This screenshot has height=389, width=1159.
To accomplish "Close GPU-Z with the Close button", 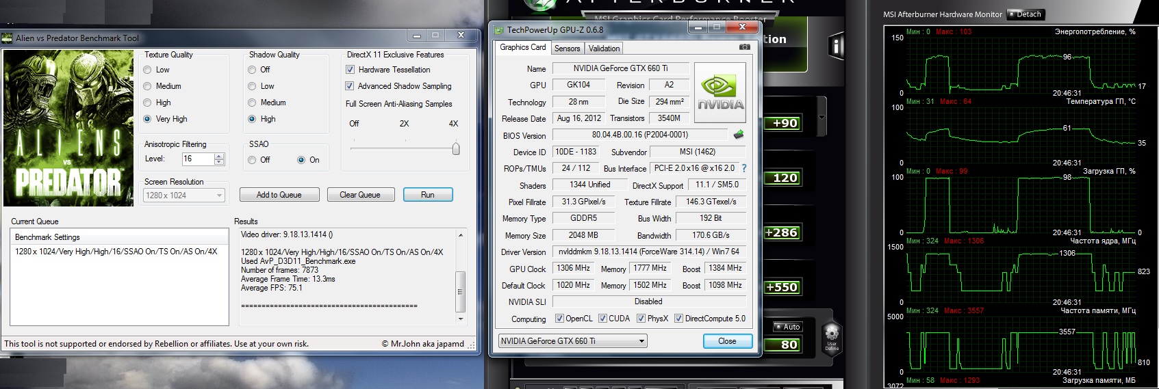I will pos(728,341).
